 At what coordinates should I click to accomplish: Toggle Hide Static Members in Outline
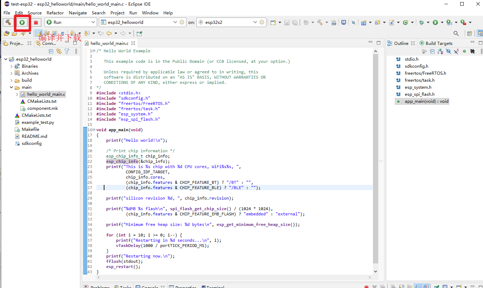tap(456, 52)
